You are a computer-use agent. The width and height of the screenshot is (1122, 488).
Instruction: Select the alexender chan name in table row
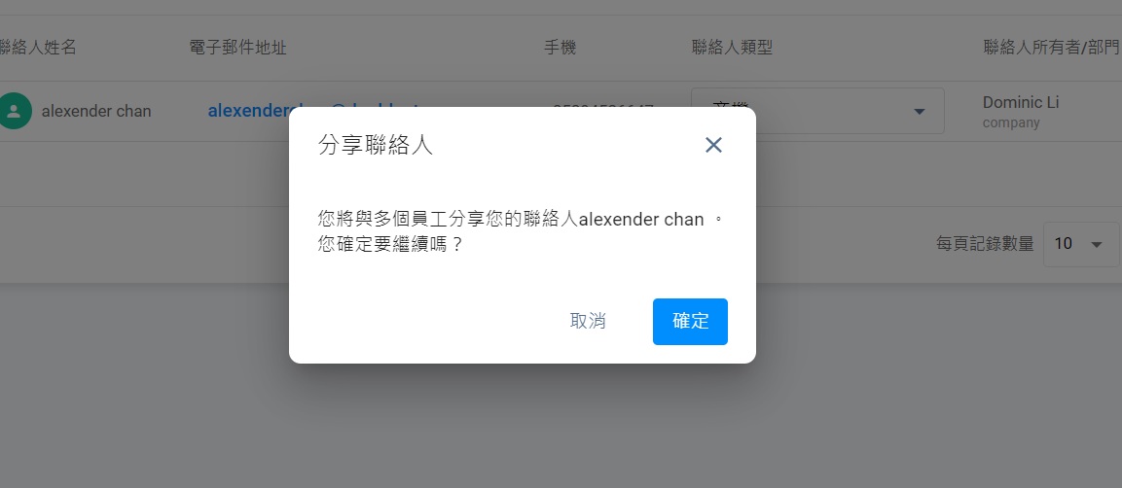tap(96, 112)
